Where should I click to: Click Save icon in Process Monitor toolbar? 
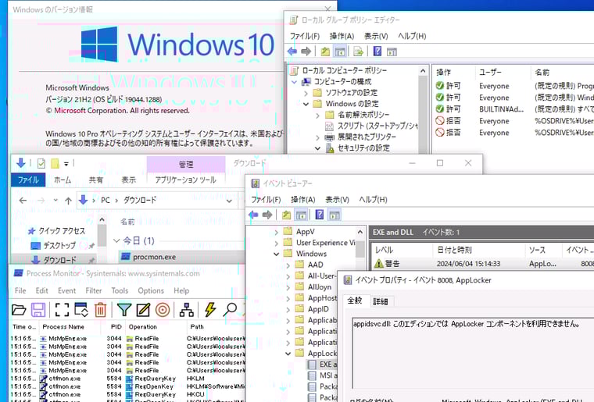click(x=38, y=310)
